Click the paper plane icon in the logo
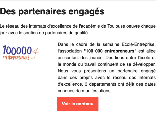Screen dimensions: 156x113 (35, 51)
